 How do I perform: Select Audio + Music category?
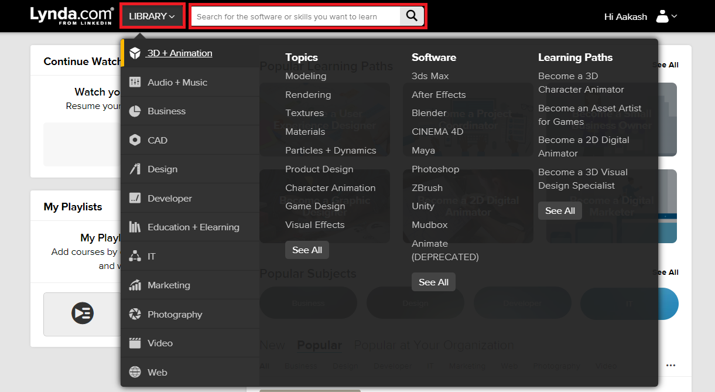pos(190,82)
